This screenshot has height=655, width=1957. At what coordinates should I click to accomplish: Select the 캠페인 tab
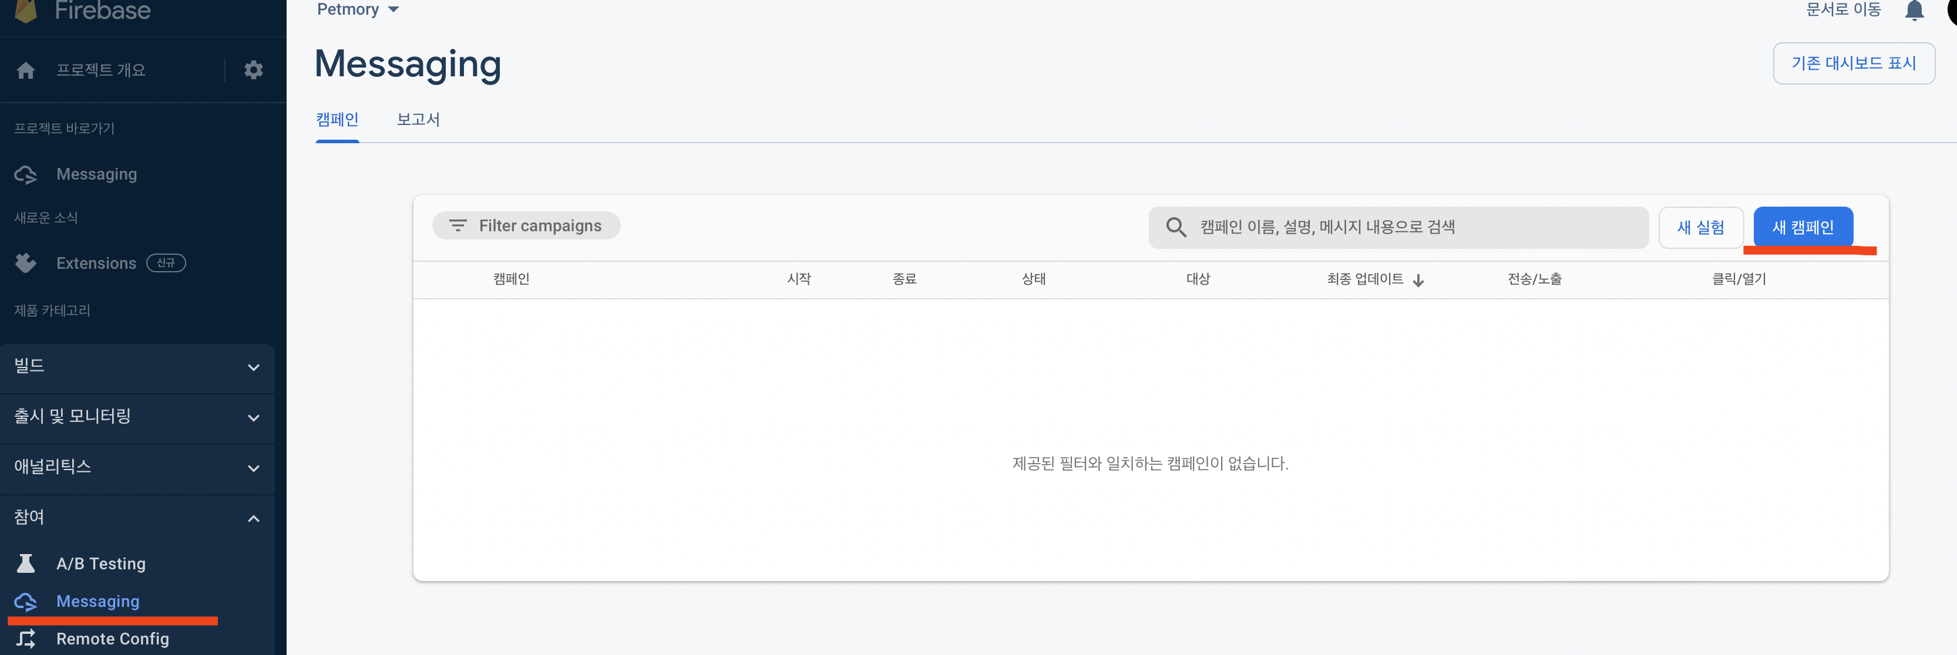pyautogui.click(x=337, y=119)
